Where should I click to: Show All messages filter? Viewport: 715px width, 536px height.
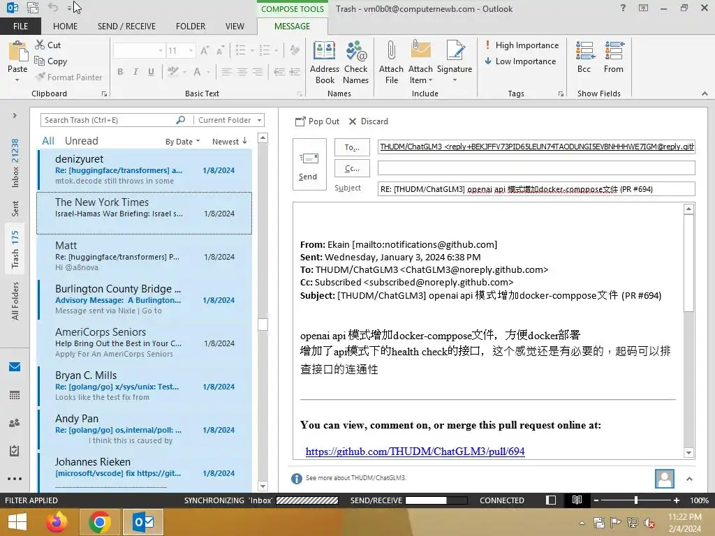48,141
